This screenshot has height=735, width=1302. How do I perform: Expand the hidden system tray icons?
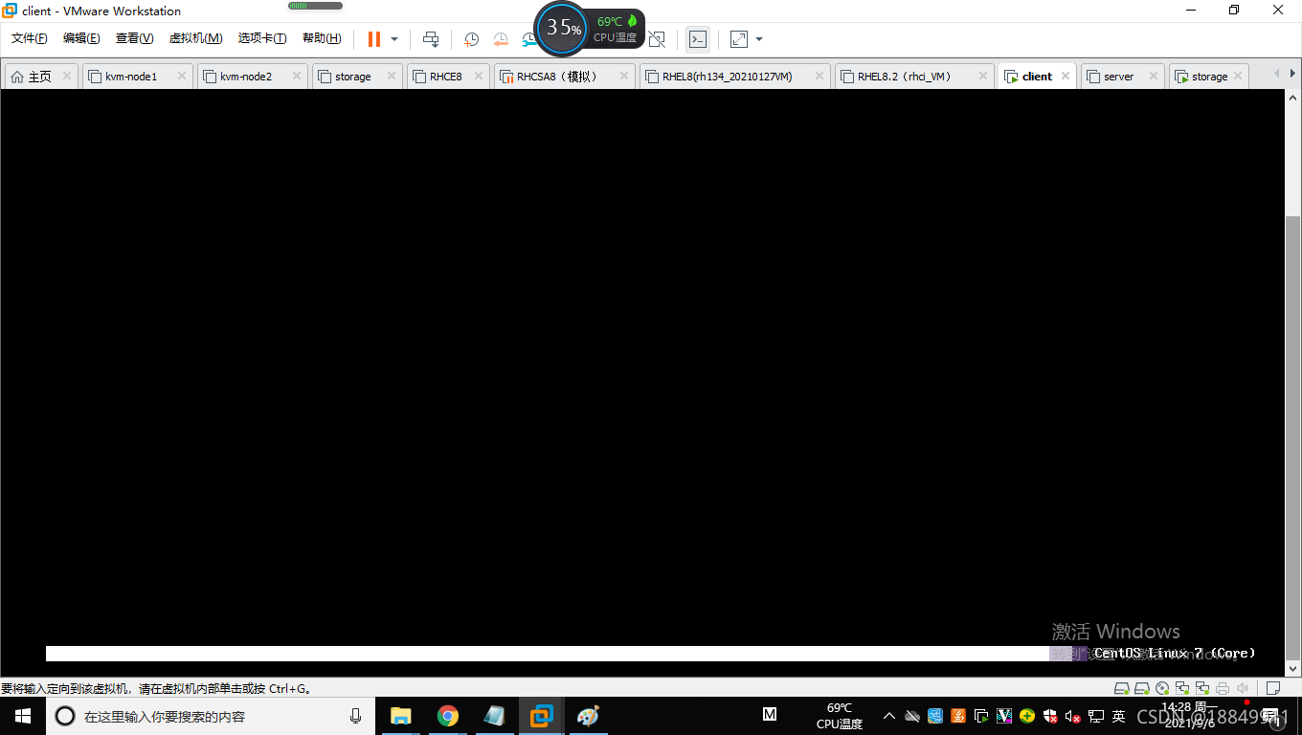(x=888, y=716)
